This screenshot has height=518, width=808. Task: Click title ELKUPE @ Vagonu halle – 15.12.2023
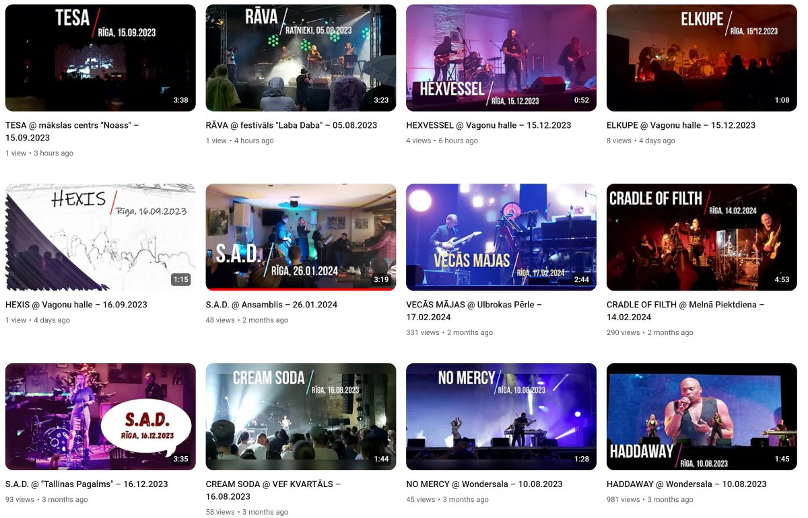681,125
